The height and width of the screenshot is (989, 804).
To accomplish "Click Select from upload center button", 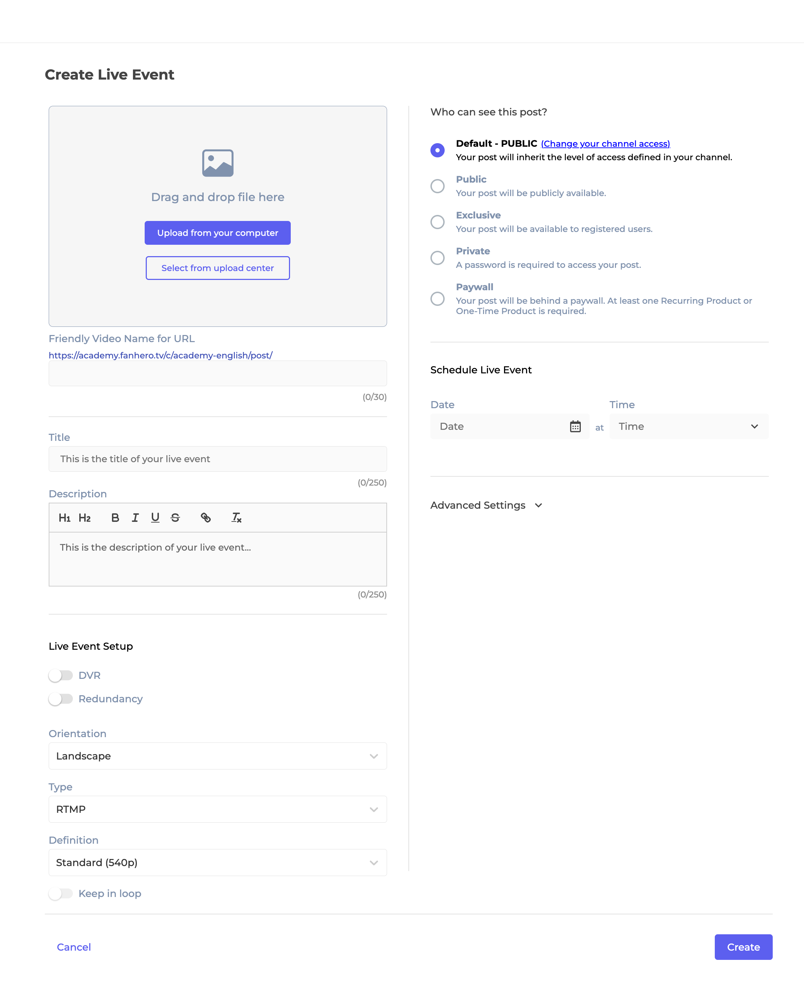I will click(218, 268).
